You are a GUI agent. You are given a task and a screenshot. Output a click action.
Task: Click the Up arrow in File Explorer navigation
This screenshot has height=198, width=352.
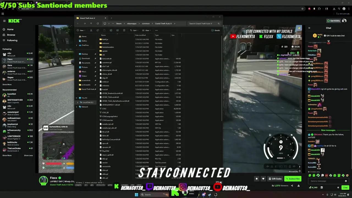(x=91, y=23)
